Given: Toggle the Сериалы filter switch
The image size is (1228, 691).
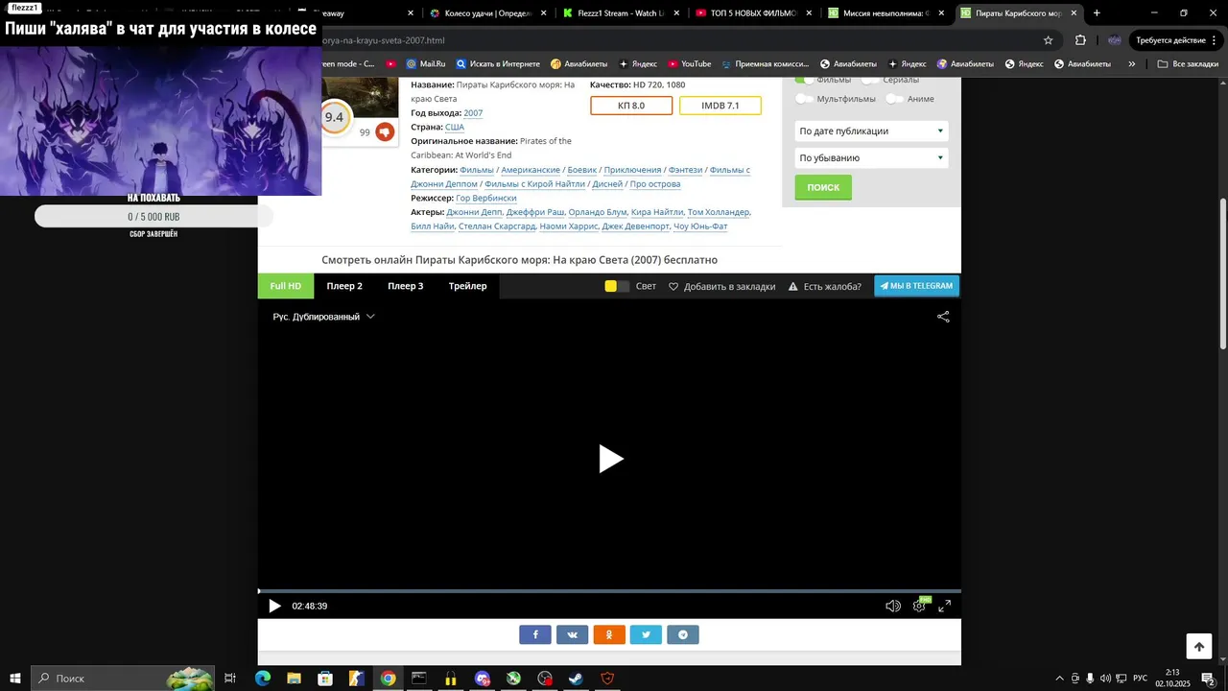Looking at the screenshot, I should point(870,80).
